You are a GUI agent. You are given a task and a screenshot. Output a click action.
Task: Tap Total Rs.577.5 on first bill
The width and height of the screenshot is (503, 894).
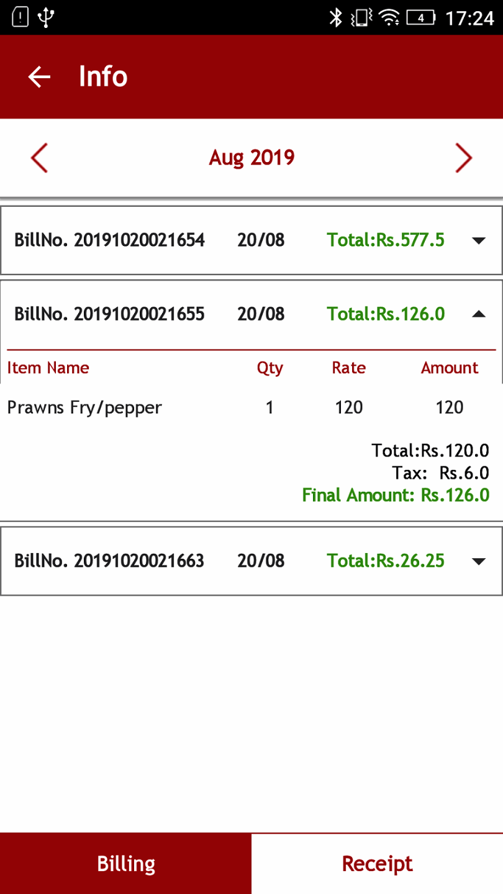[386, 240]
